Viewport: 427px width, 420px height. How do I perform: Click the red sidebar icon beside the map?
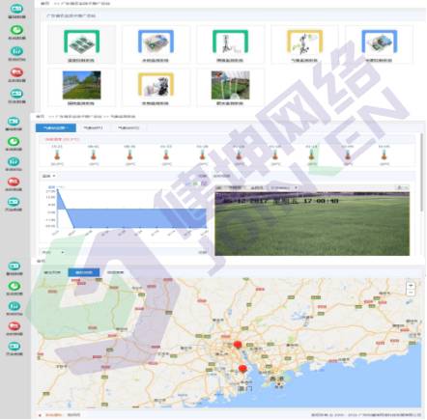(14, 325)
